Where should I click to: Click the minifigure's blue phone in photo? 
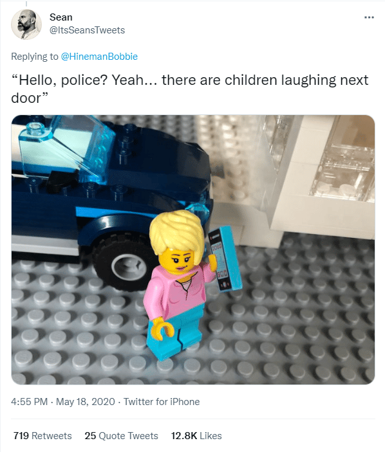pos(225,259)
